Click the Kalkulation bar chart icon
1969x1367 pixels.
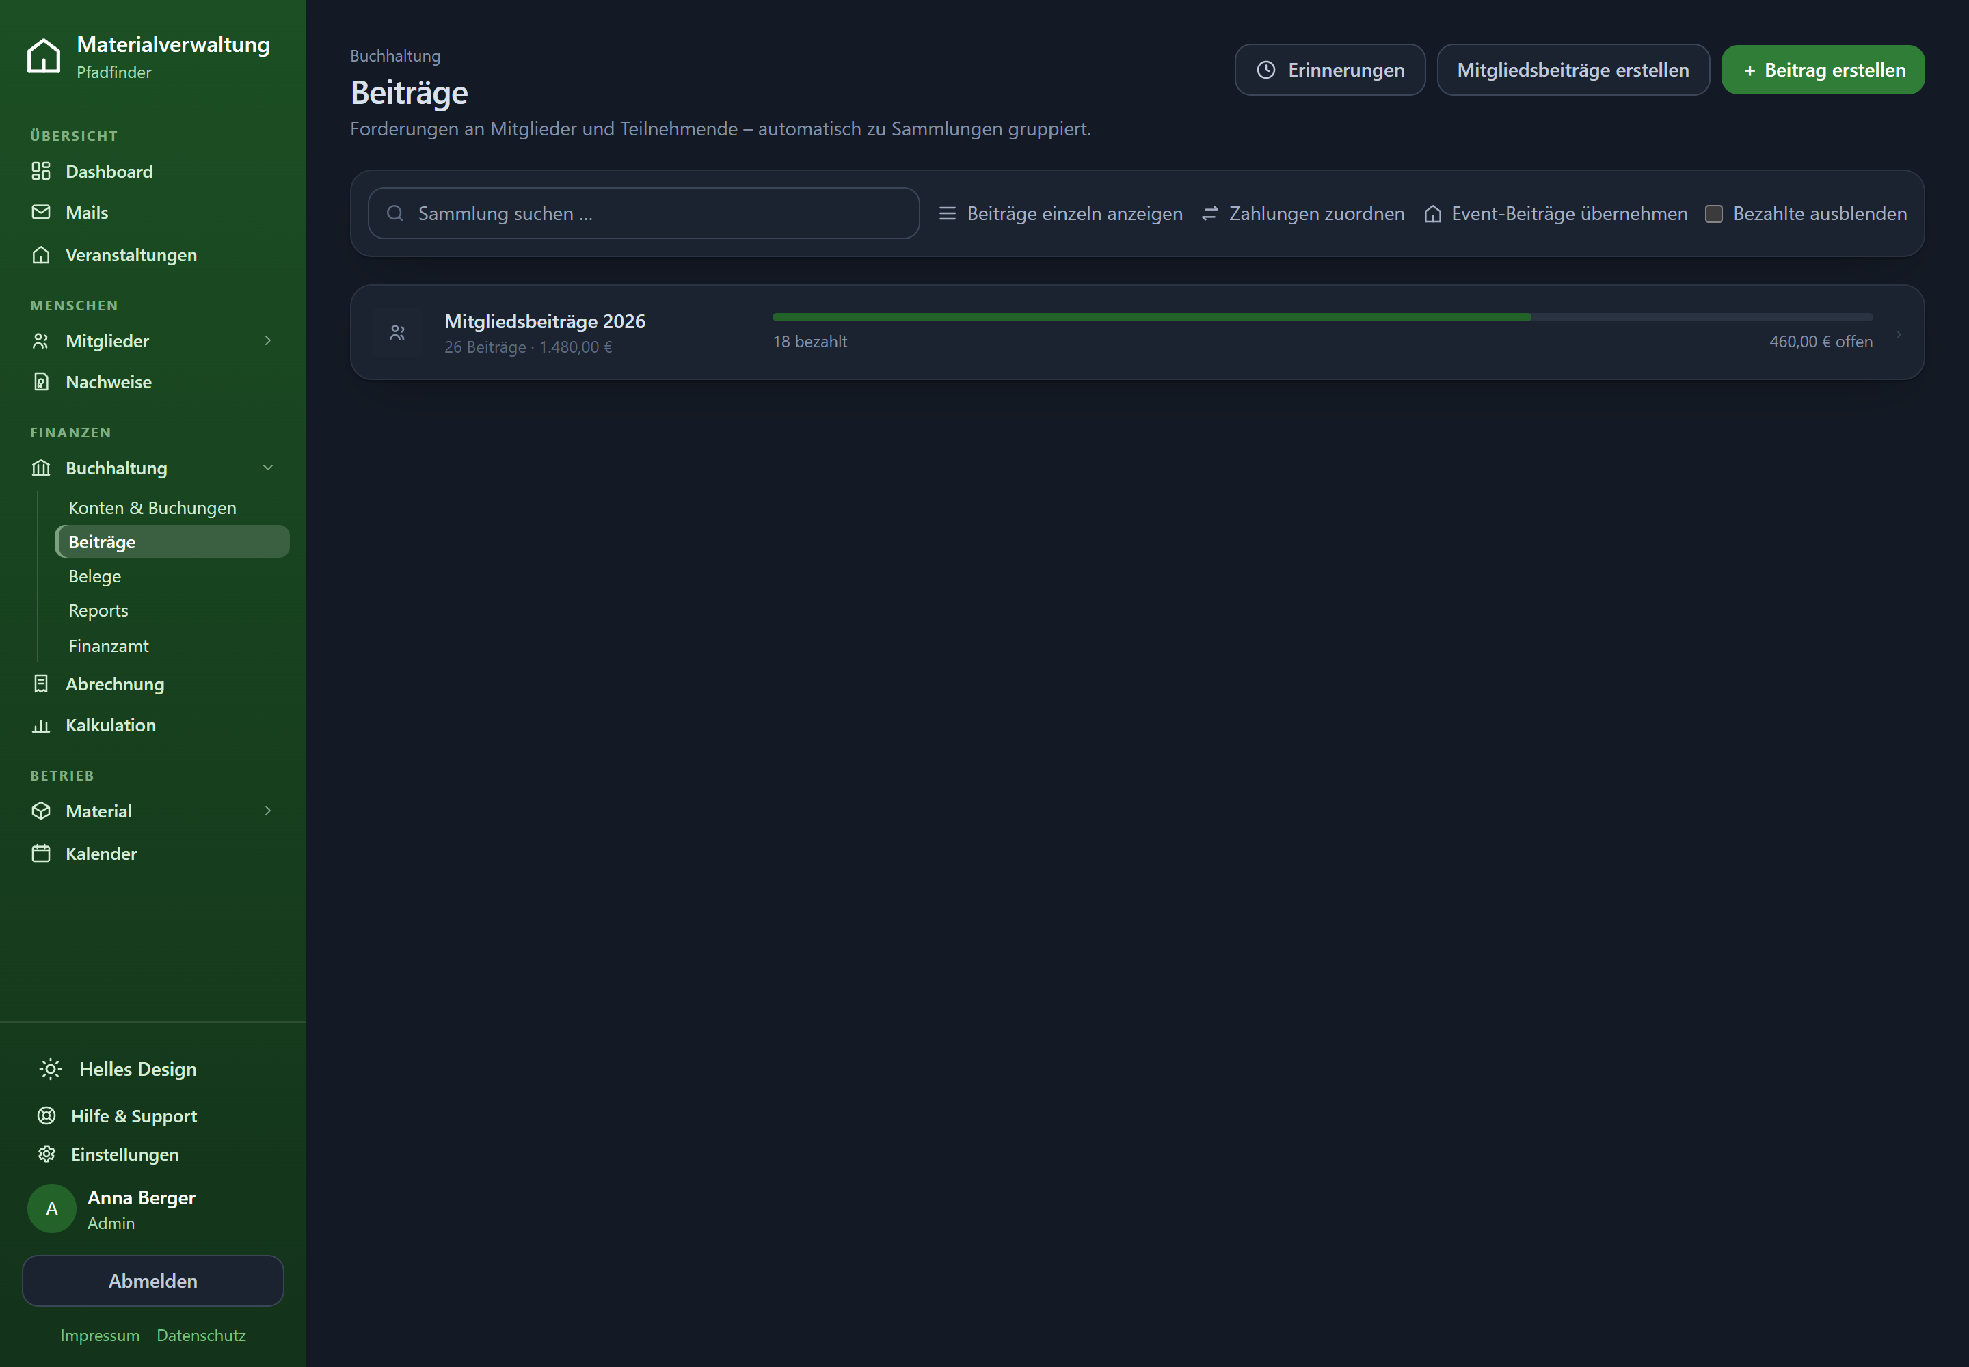41,725
